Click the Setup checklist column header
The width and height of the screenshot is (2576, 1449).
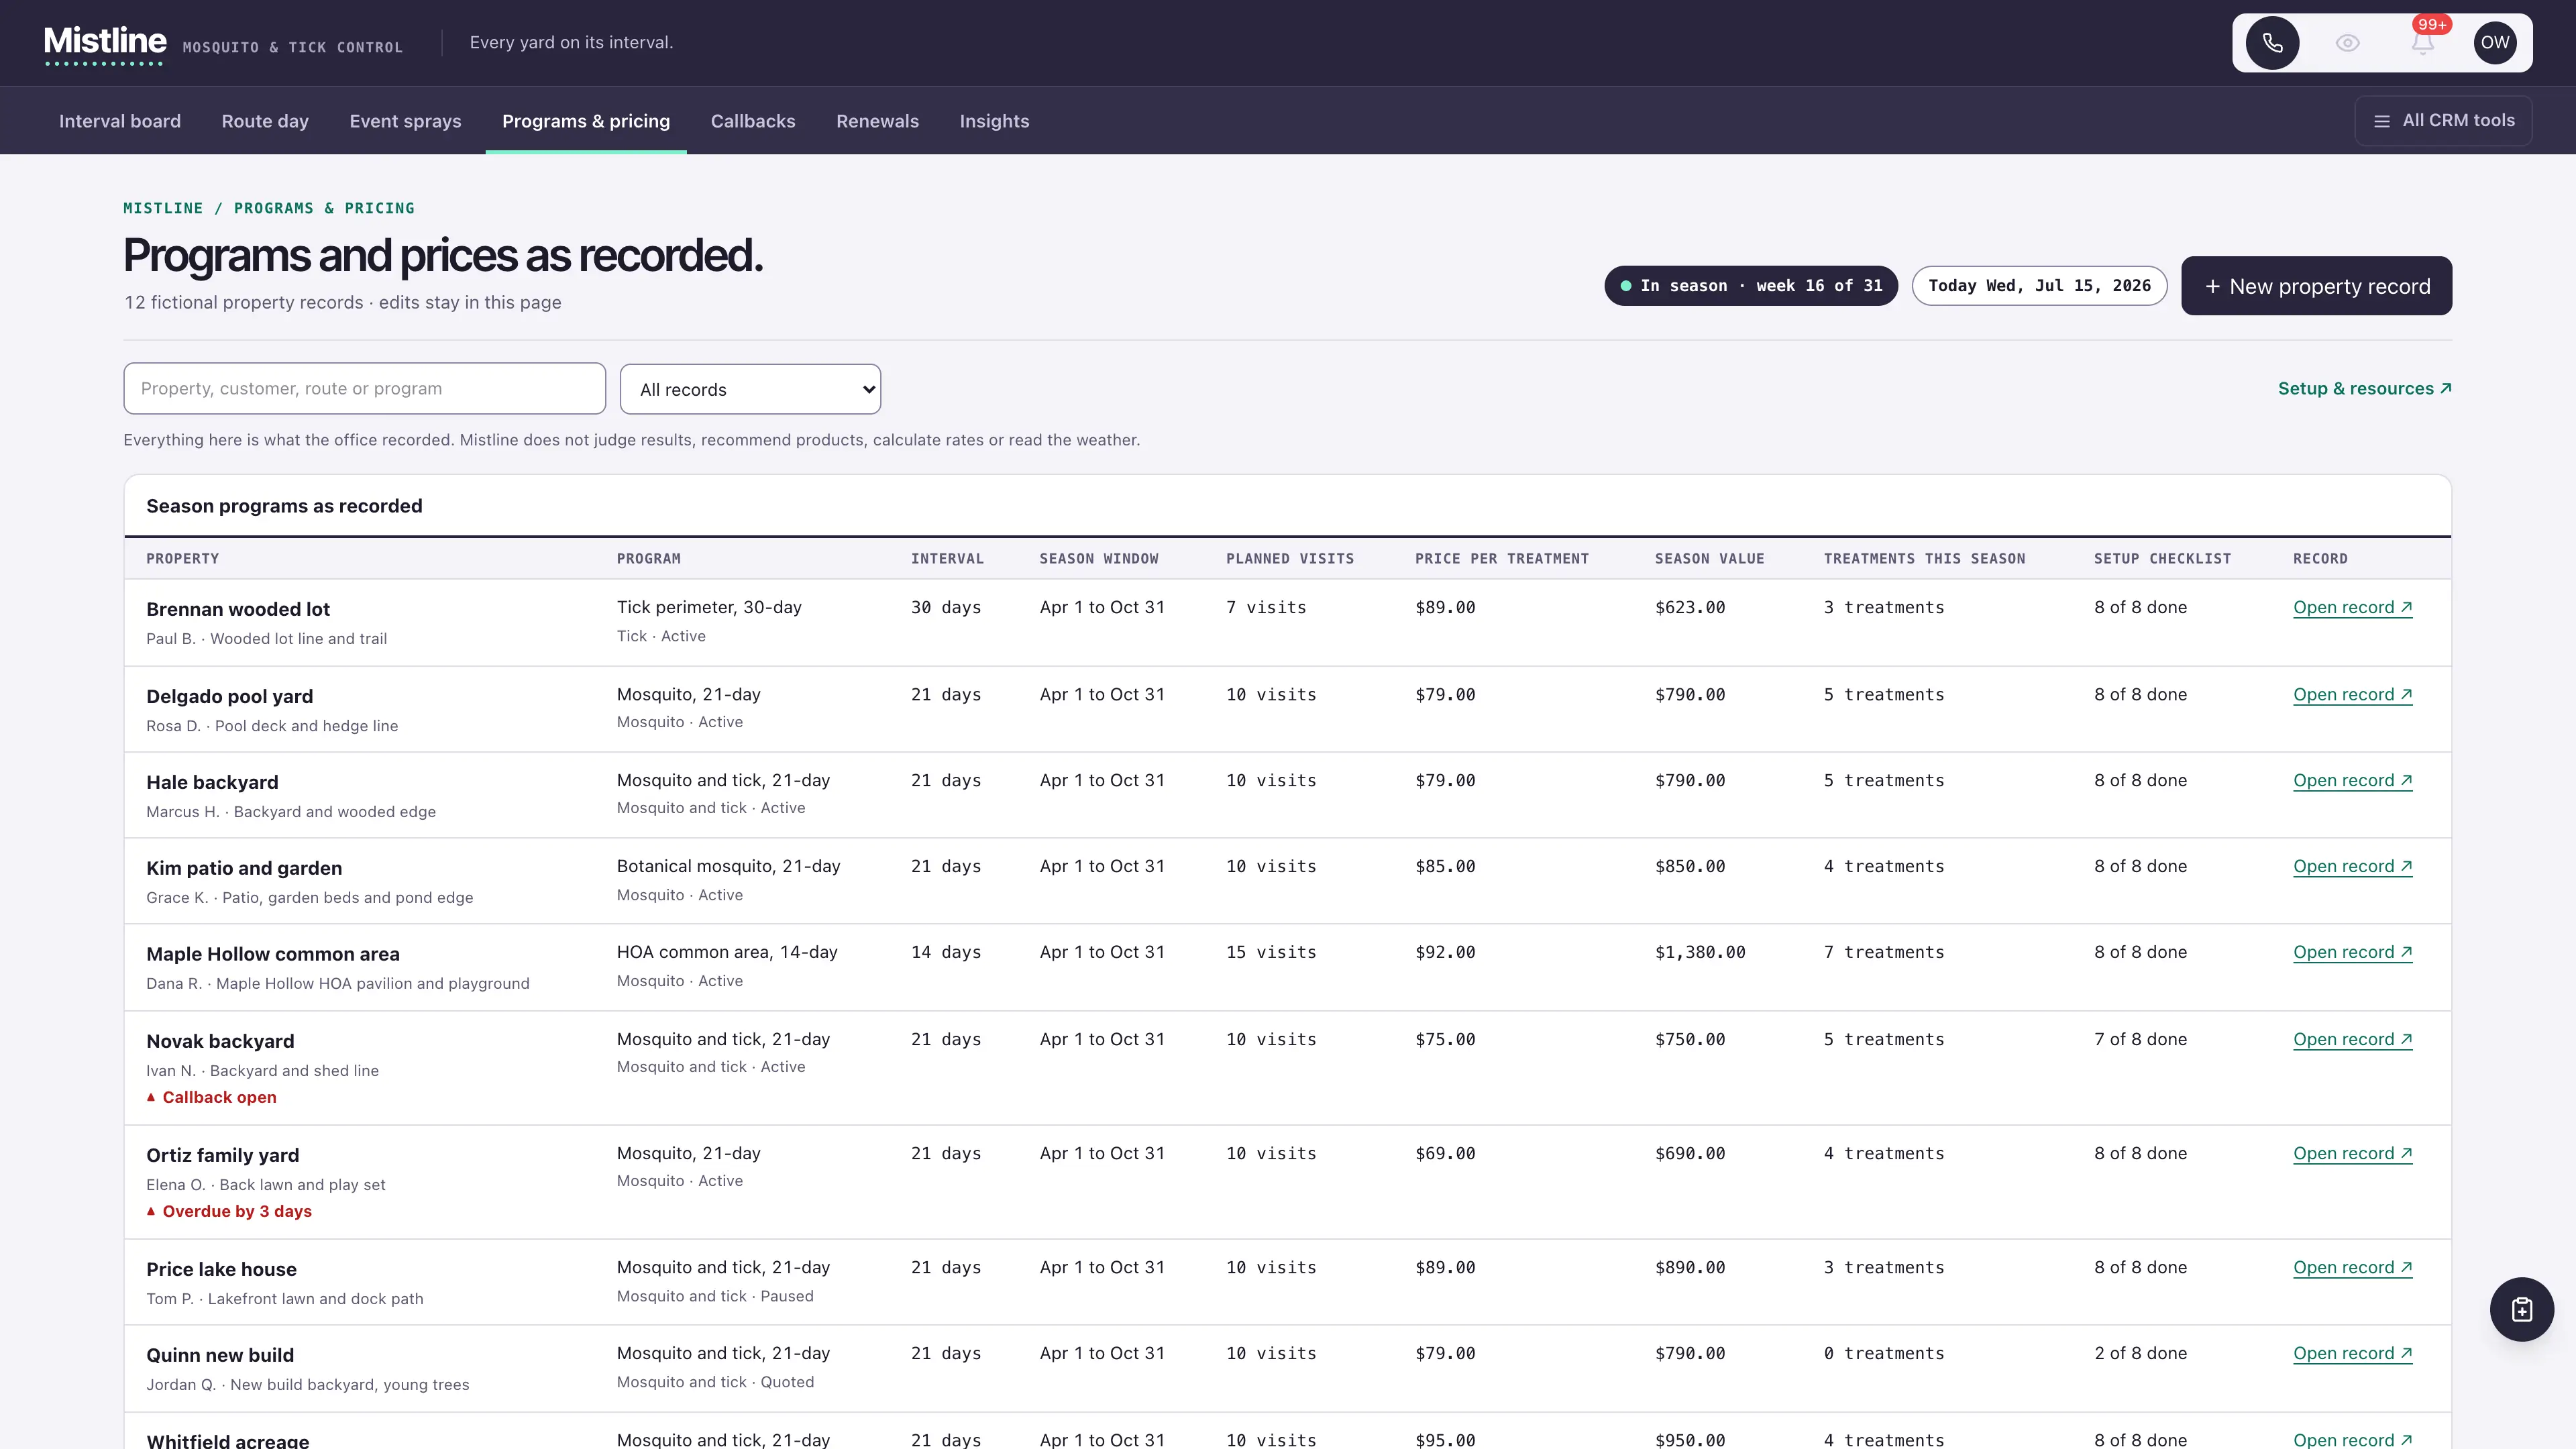click(2162, 559)
